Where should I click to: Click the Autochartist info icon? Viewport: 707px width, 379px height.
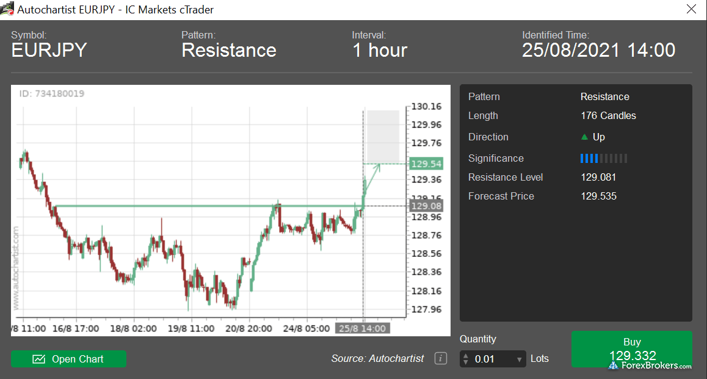pos(441,359)
